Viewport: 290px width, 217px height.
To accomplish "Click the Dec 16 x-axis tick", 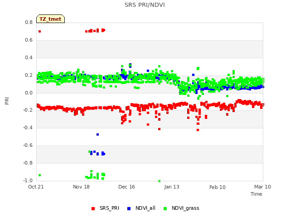I will click(126, 187).
